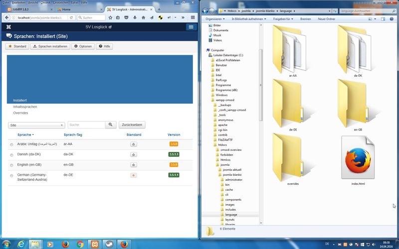Click the Suche filter input field
Viewport: 399px width, 249px height.
tap(86, 125)
